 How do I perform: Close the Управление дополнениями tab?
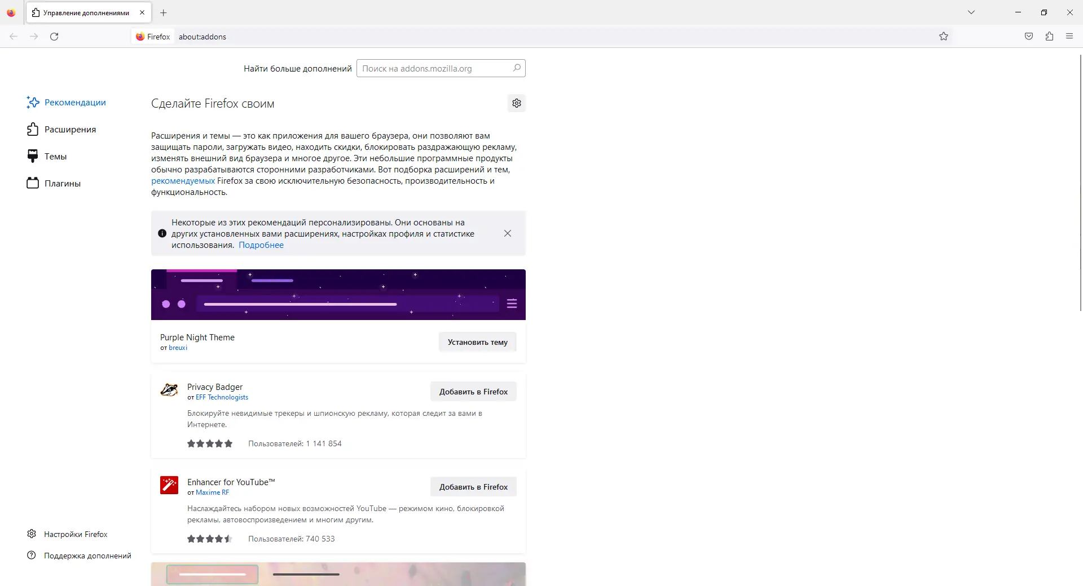142,12
